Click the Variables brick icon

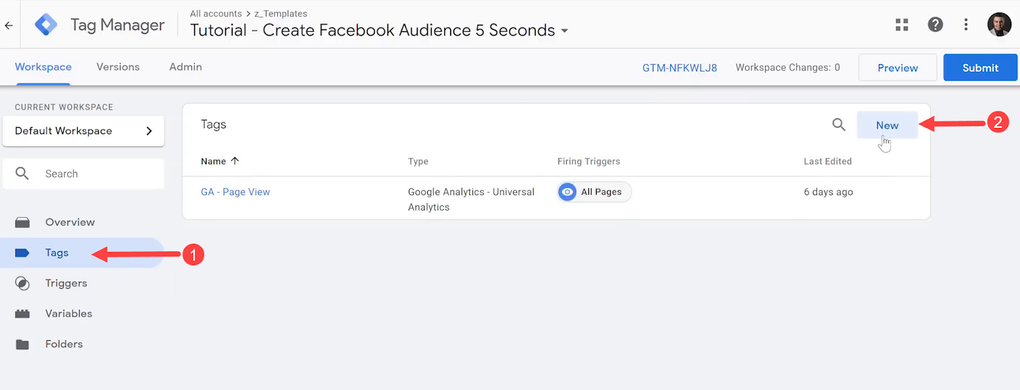(x=22, y=314)
